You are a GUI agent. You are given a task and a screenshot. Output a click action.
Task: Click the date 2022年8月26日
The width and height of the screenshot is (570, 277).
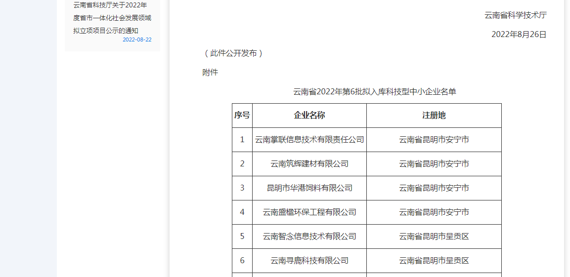519,35
